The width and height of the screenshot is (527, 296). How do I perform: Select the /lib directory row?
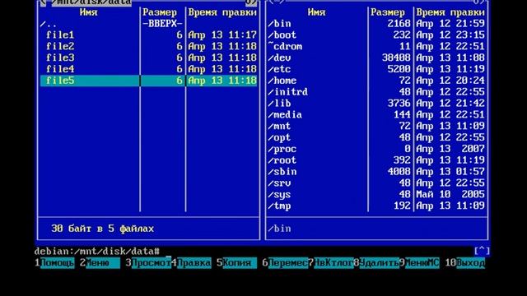[376, 104]
